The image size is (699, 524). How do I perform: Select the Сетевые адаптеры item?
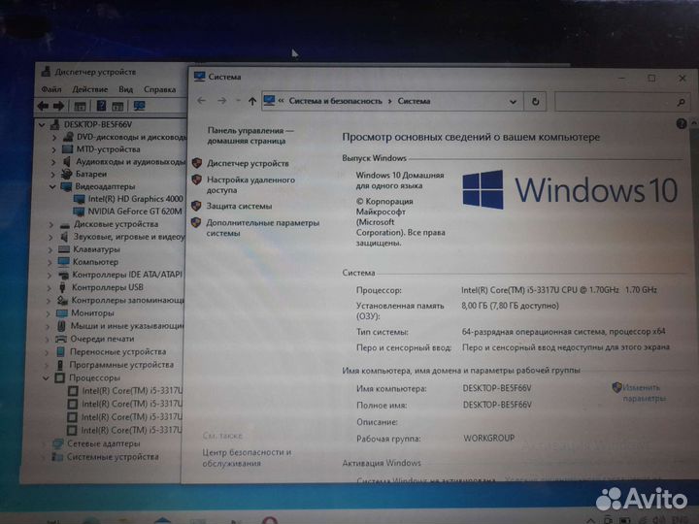[104, 443]
